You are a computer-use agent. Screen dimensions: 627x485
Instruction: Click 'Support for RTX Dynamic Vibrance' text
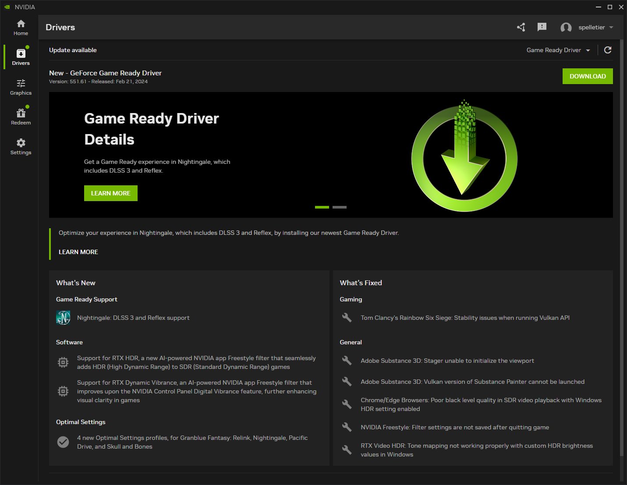tap(197, 391)
